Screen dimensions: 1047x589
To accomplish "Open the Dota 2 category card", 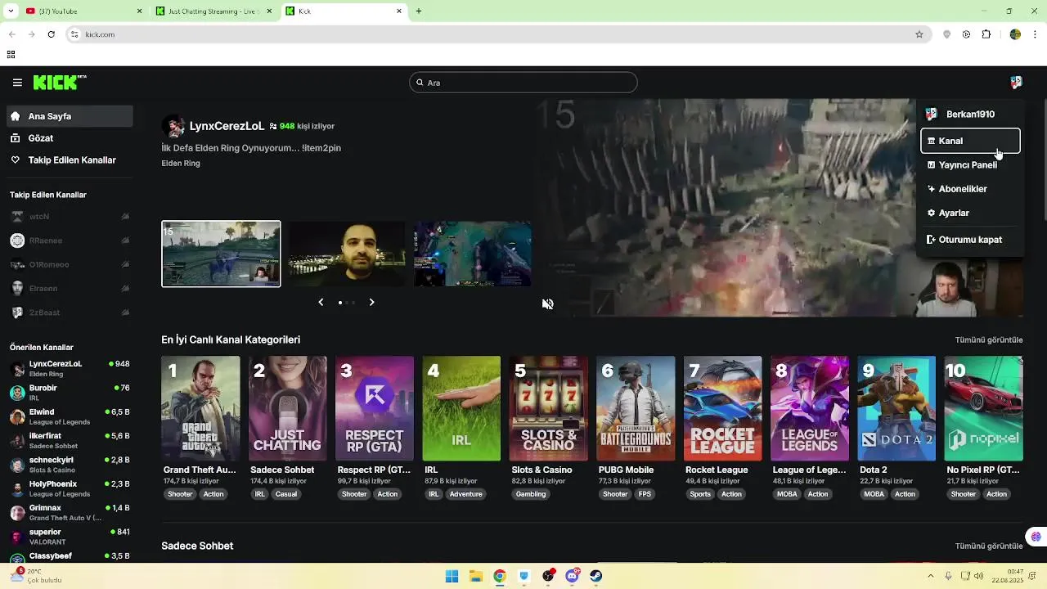I will pyautogui.click(x=896, y=408).
